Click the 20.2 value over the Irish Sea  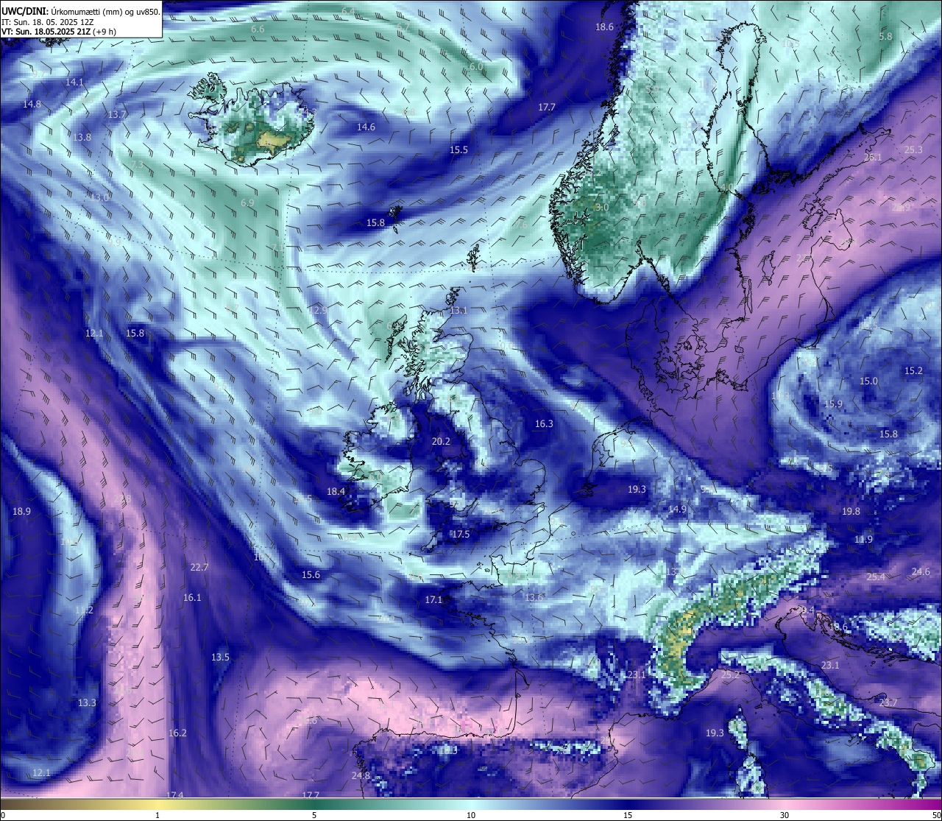441,441
